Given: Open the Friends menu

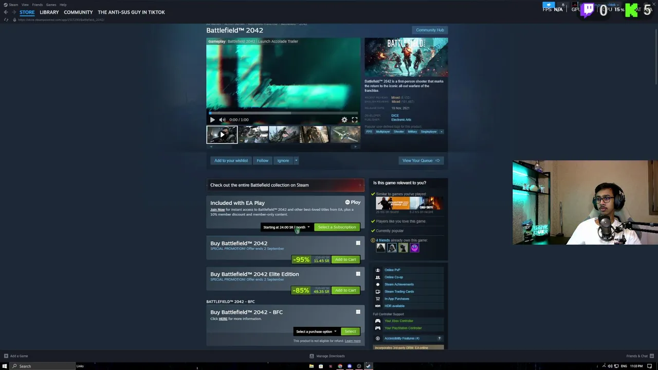Looking at the screenshot, I should [x=38, y=5].
